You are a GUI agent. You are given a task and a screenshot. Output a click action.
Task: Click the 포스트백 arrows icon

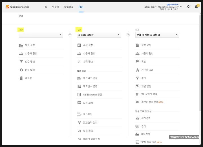(x=79, y=114)
